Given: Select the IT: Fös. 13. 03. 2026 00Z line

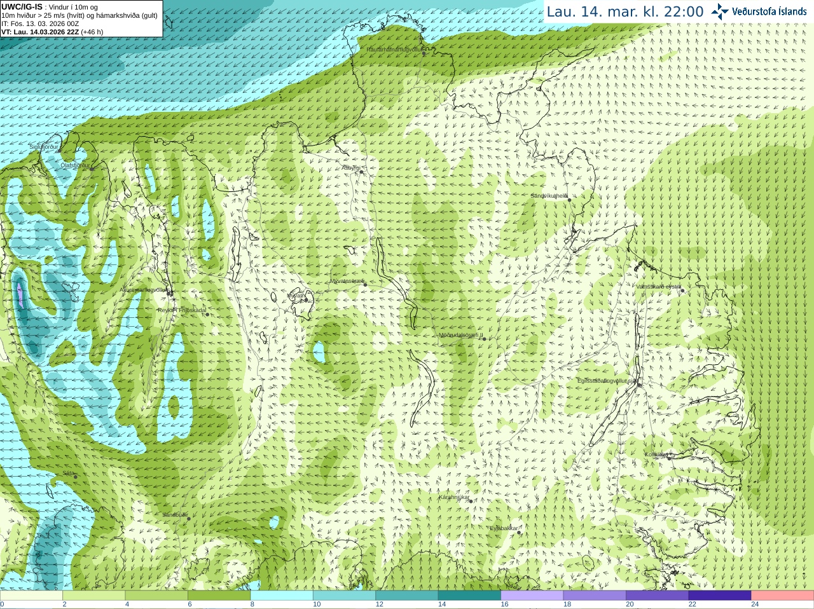Looking at the screenshot, I should [x=40, y=24].
